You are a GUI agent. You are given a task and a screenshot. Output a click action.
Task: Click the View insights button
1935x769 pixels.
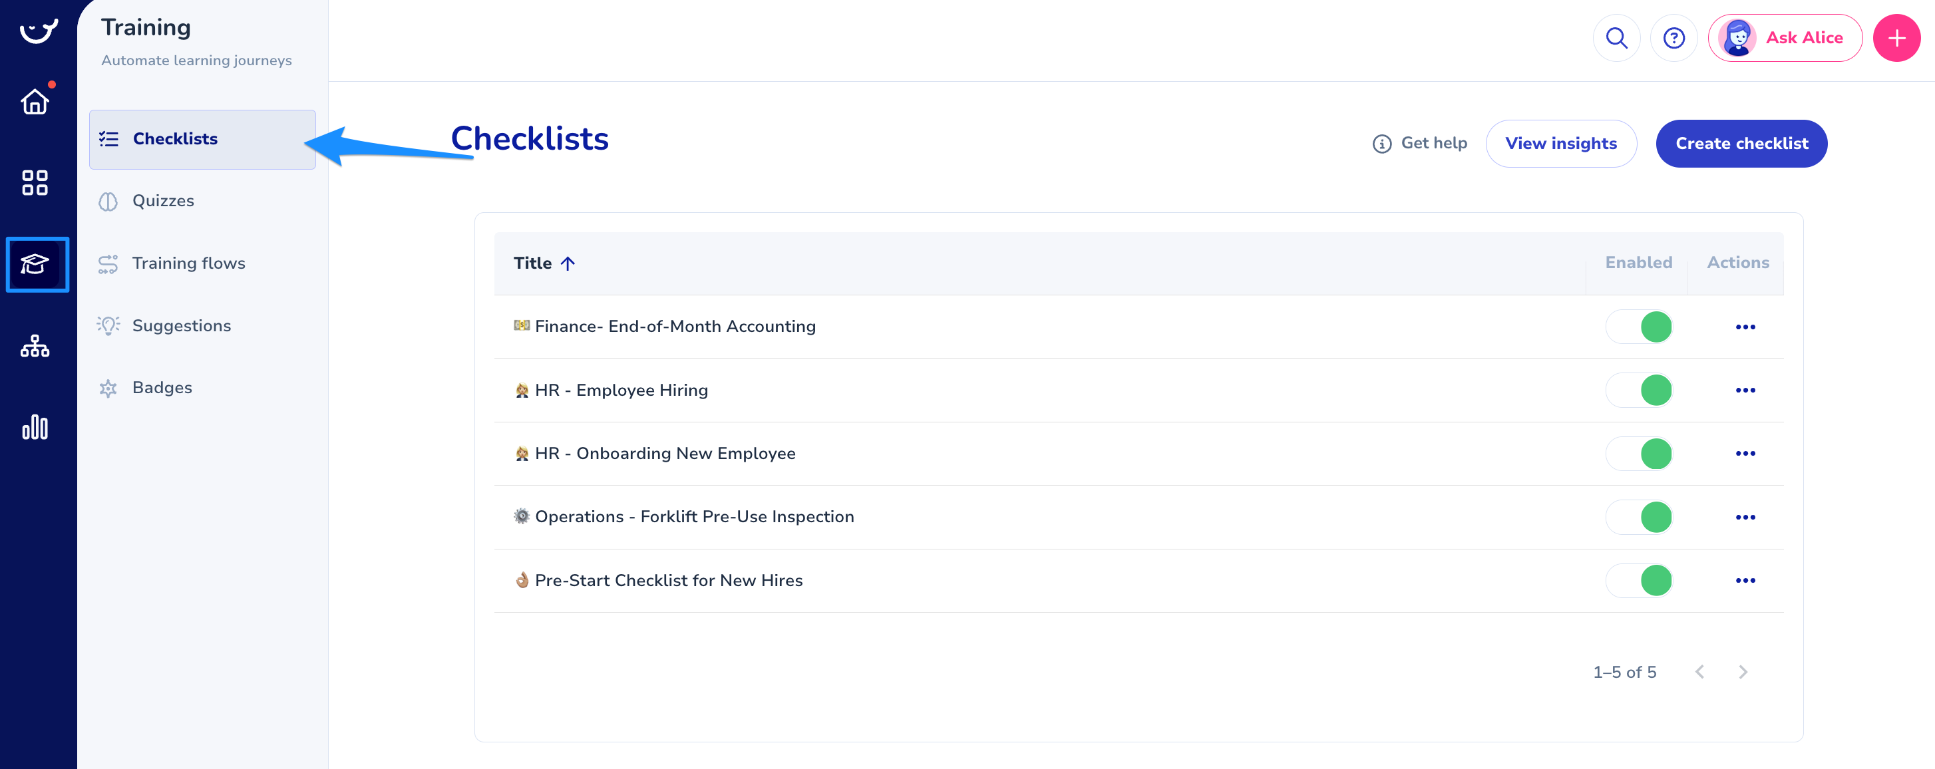[x=1560, y=144]
